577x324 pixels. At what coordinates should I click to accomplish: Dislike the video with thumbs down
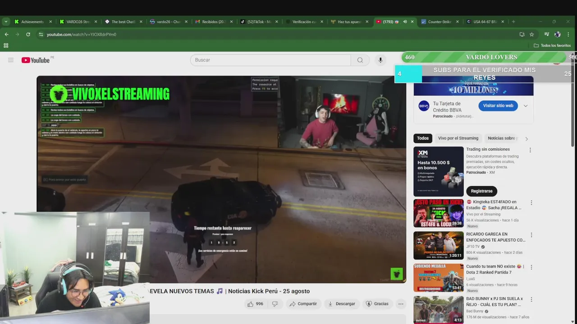click(275, 304)
